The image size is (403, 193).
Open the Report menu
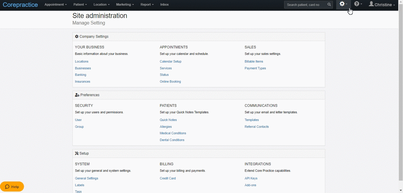coord(147,5)
